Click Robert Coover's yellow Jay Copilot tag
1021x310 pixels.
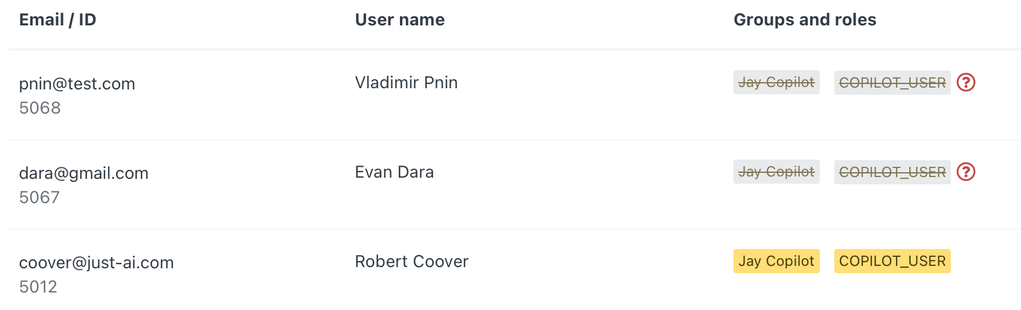(x=776, y=261)
